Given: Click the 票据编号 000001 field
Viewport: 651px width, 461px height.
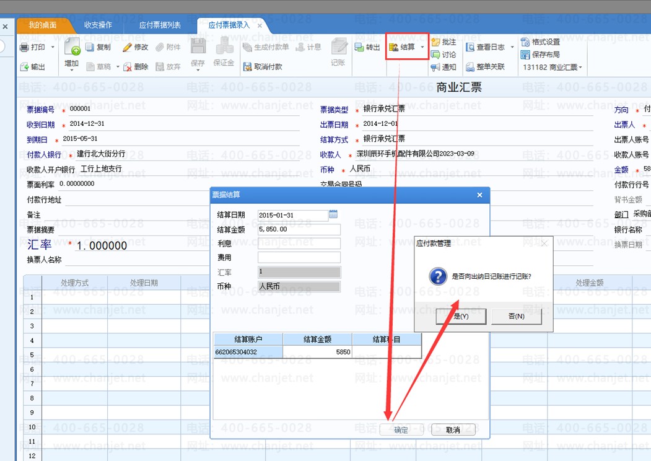Looking at the screenshot, I should point(183,109).
